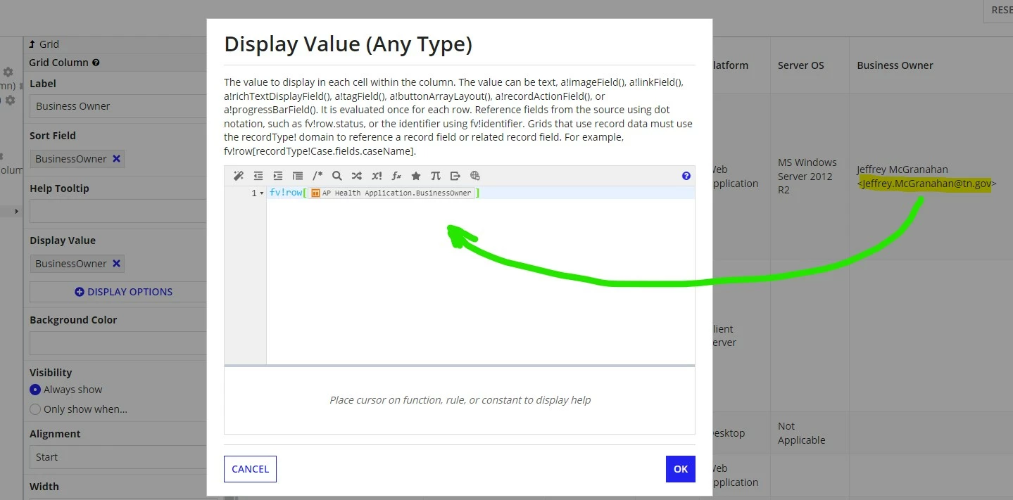Click the star icon in editor toolbar
The image size is (1013, 500).
click(416, 176)
